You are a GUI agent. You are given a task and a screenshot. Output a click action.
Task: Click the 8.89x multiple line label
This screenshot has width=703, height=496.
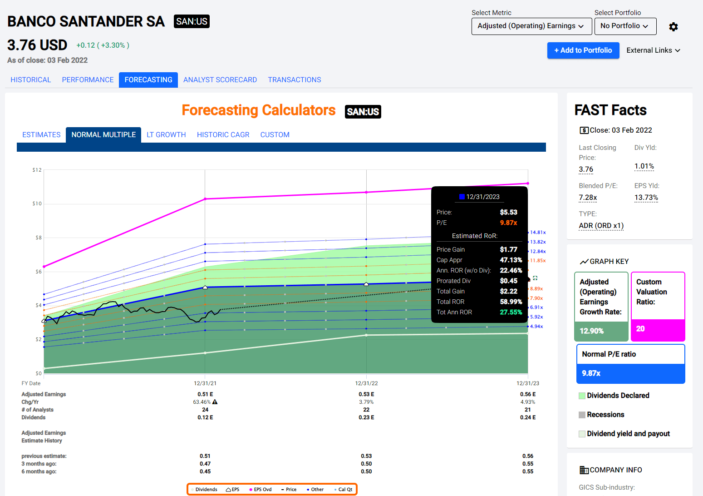[536, 289]
